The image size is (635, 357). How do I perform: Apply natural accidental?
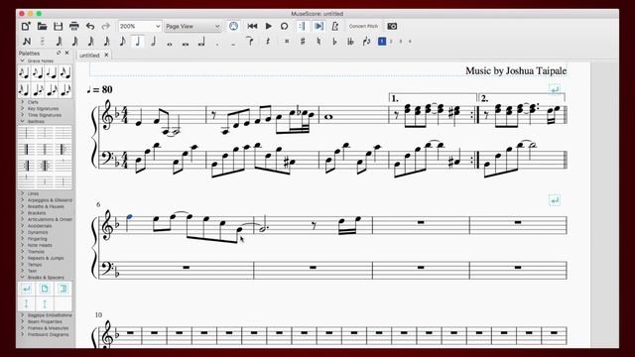tap(318, 42)
